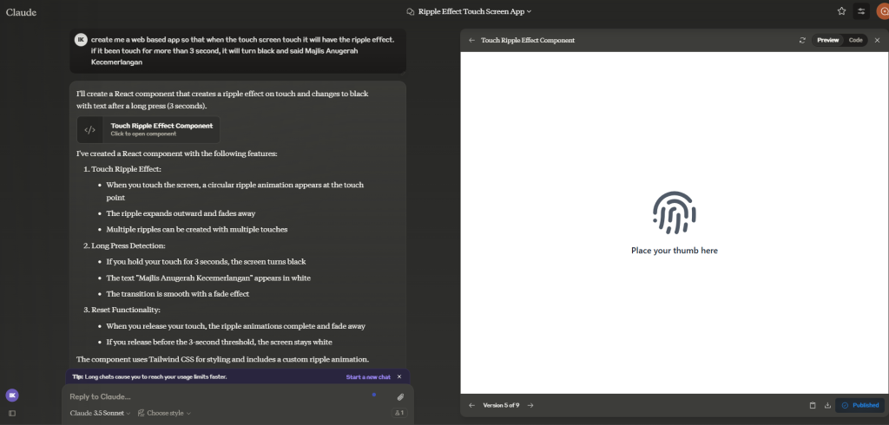Switch to Code tab
The height and width of the screenshot is (425, 889).
(855, 40)
